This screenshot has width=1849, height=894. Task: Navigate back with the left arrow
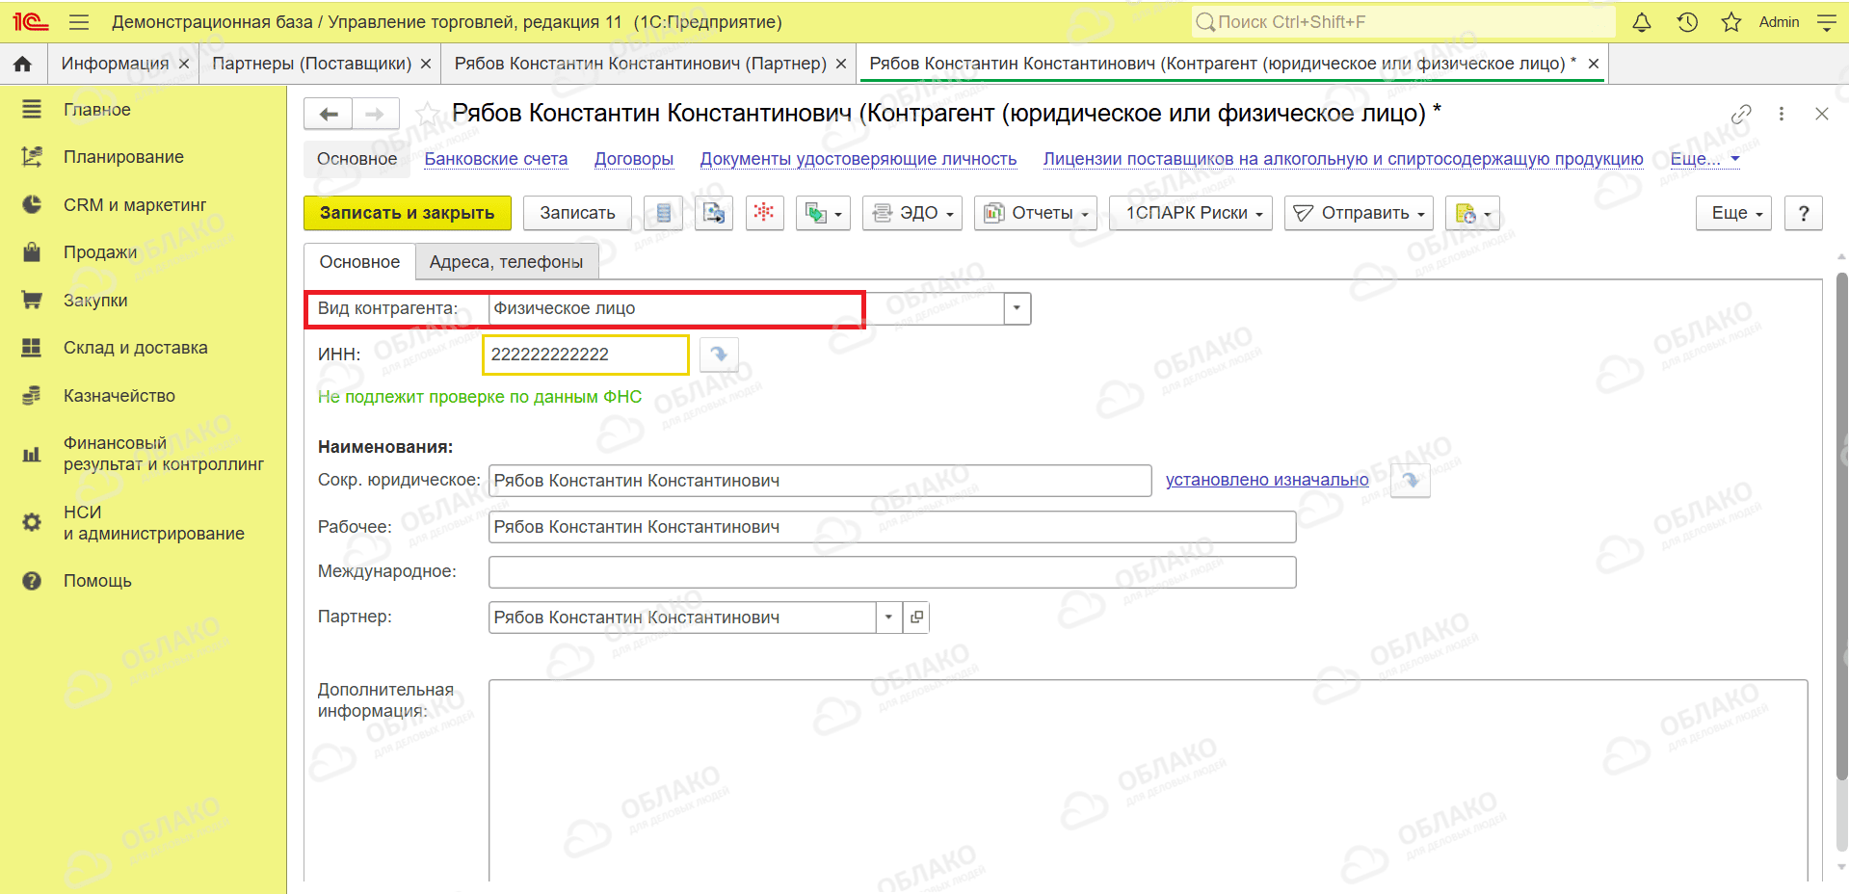[329, 114]
